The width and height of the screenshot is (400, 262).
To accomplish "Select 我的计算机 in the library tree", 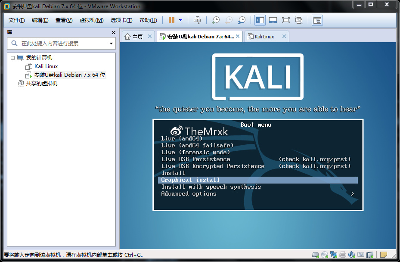I will [x=39, y=58].
